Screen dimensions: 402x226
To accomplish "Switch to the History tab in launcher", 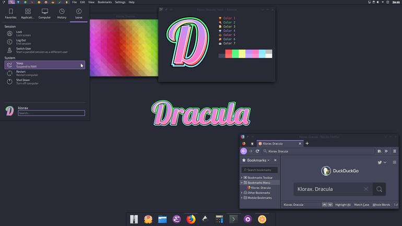I will click(x=62, y=14).
